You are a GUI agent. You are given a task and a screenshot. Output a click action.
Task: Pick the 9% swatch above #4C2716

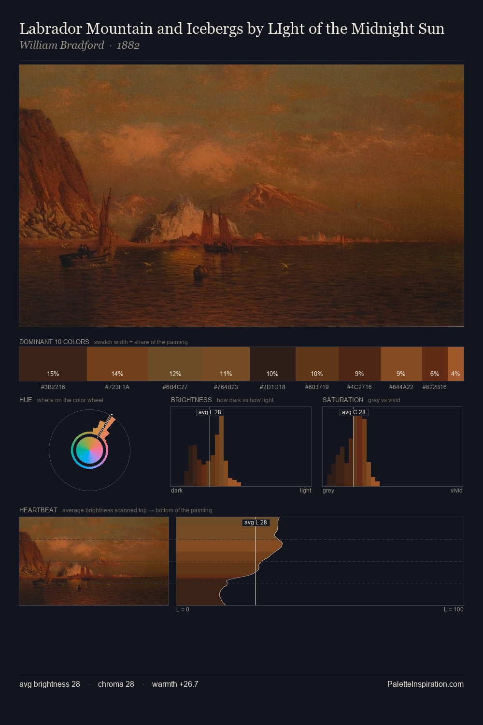(359, 364)
